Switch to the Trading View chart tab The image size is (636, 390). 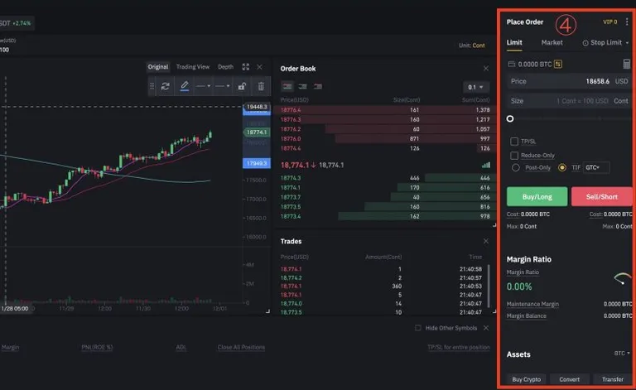[193, 67]
